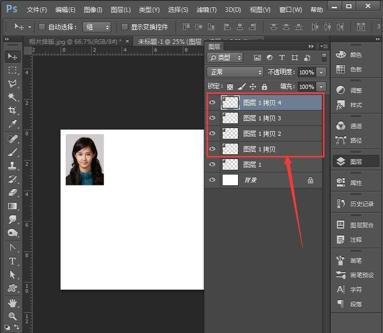The image size is (383, 333).
Task: Open the 滤镜(T) menu
Action: [x=207, y=10]
